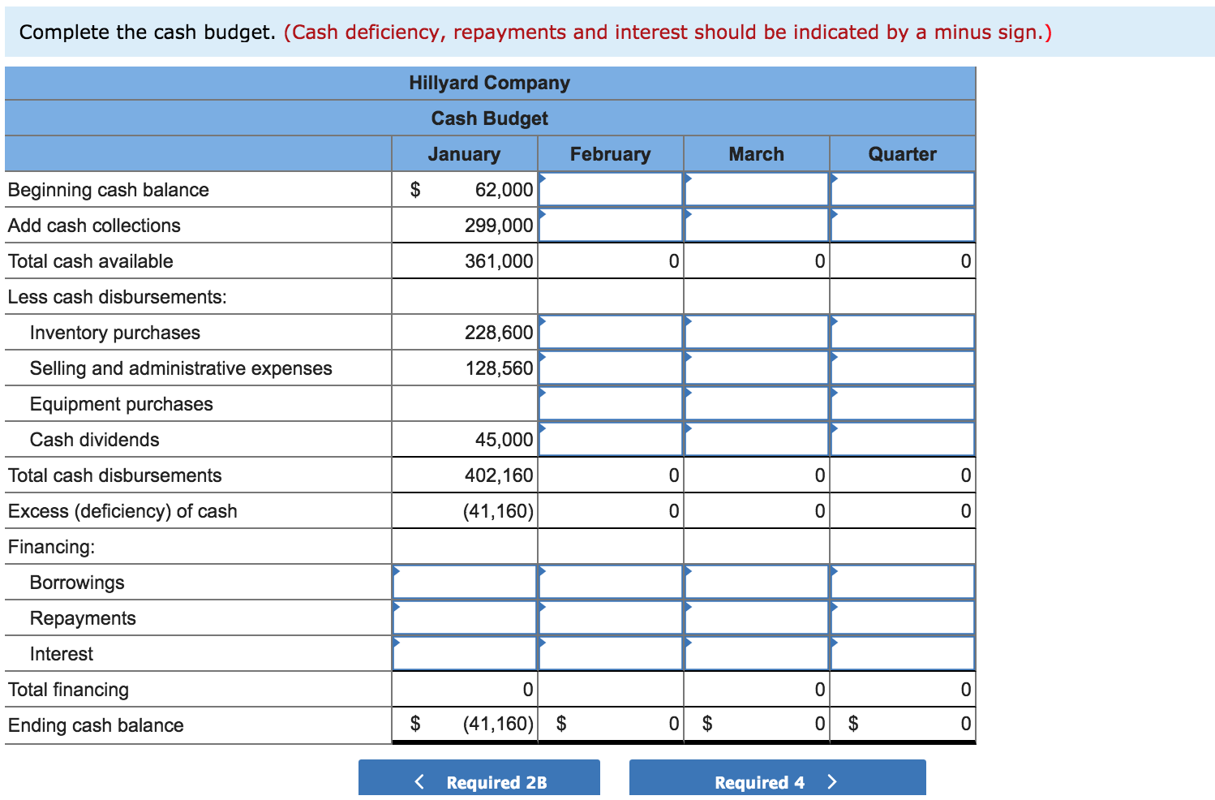Click the Quarter Borrowings input cell
Screen dimensions: 1215x800
pyautogui.click(x=902, y=582)
